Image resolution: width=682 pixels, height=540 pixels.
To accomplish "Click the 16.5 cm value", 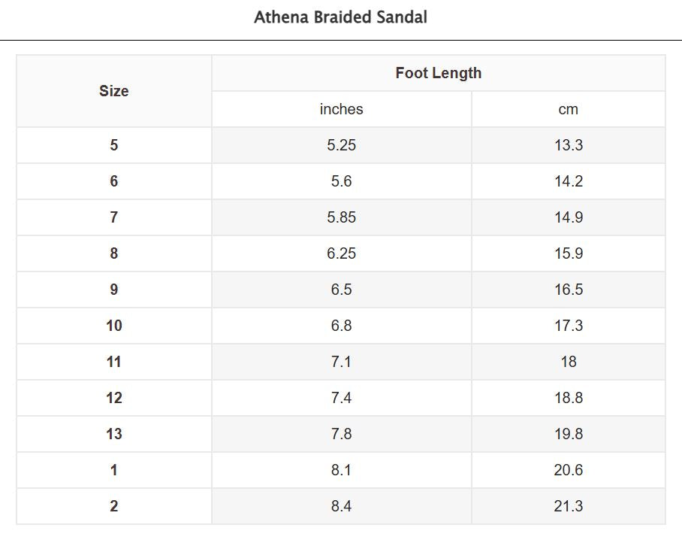I will point(568,290).
